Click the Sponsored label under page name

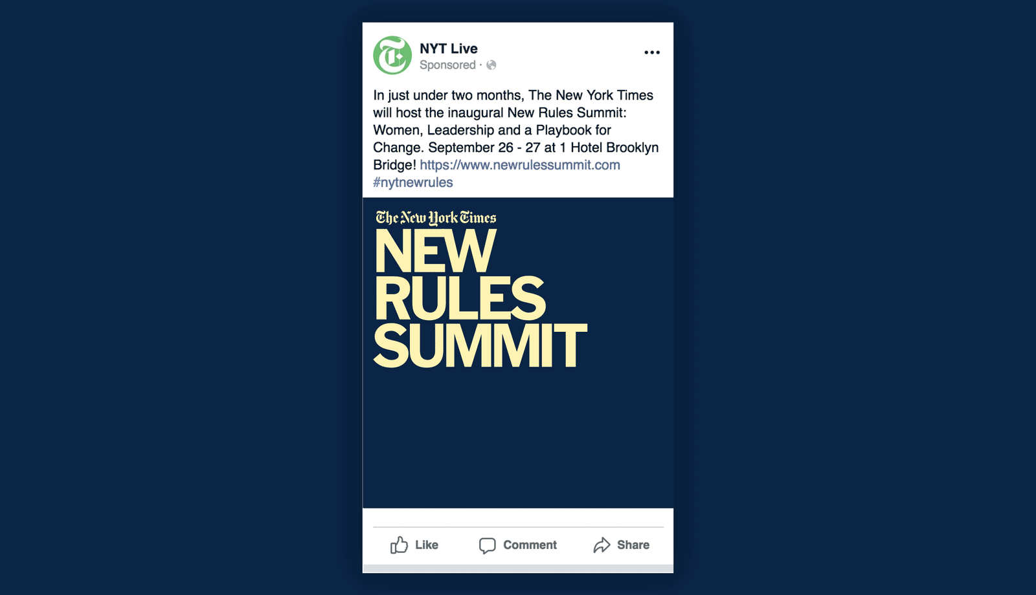coord(447,65)
